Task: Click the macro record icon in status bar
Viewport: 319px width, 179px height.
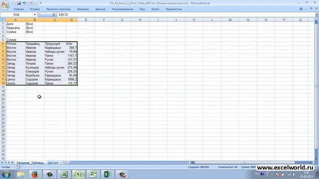Action: click(x=18, y=167)
